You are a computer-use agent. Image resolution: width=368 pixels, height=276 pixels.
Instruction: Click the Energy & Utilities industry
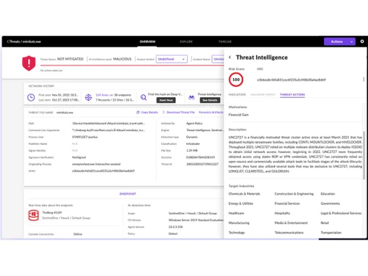tap(241, 204)
